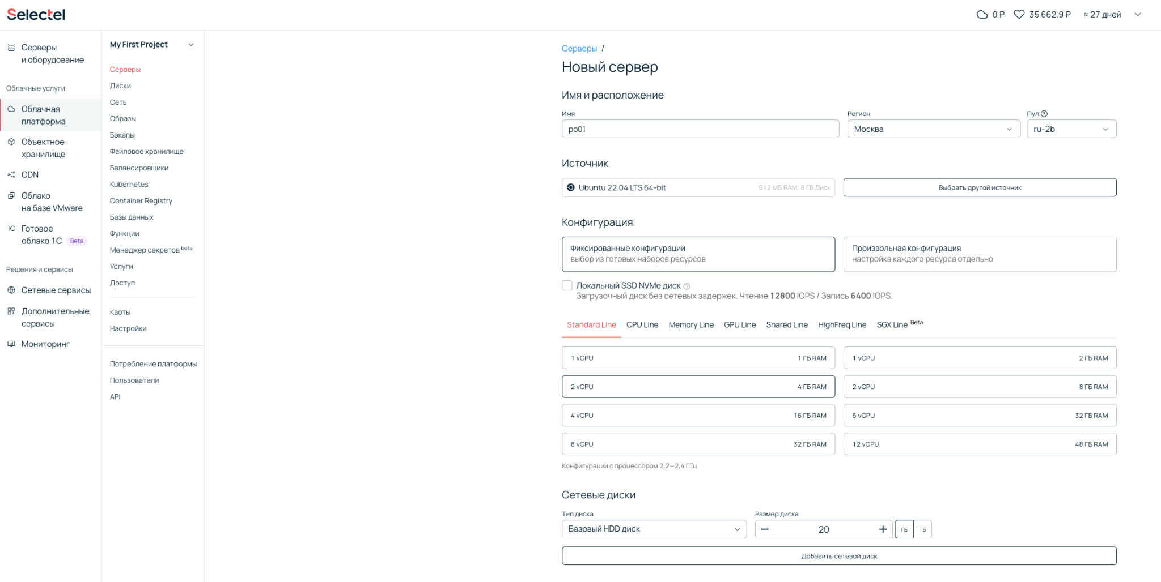This screenshot has height=582, width=1161.
Task: Click the Облако на базе VMware icon
Action: [11, 195]
